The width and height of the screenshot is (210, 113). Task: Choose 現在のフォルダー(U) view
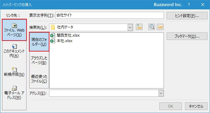click(x=39, y=42)
